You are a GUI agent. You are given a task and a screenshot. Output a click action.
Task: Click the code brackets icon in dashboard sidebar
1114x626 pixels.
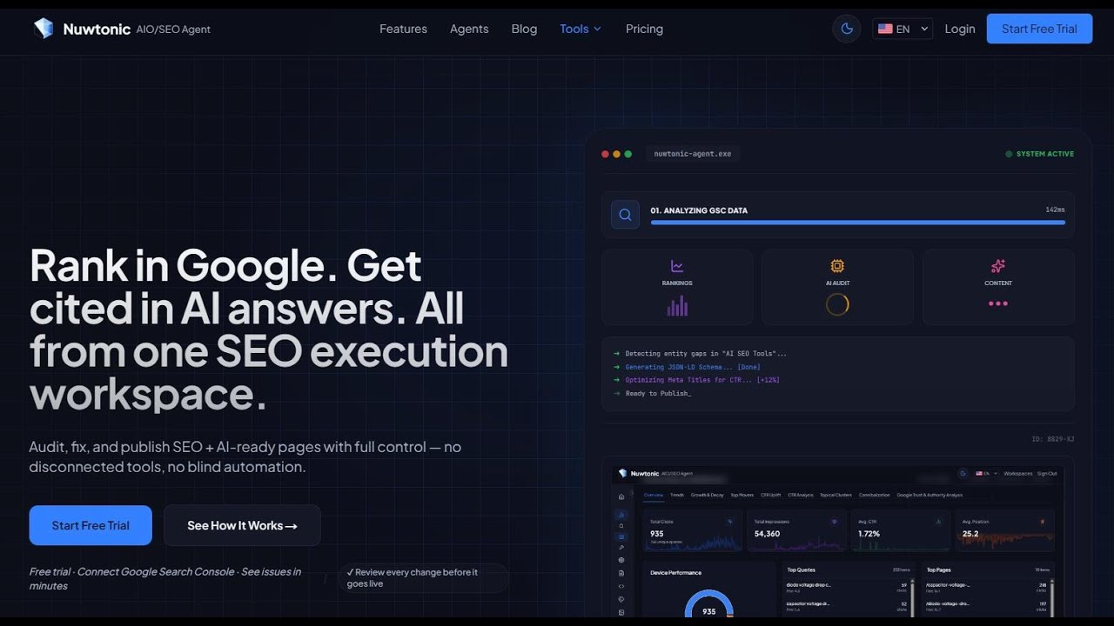coord(621,586)
